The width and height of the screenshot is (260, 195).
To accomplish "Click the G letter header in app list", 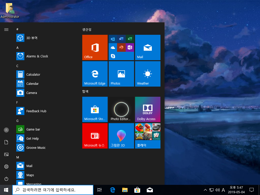I will 18,121.
